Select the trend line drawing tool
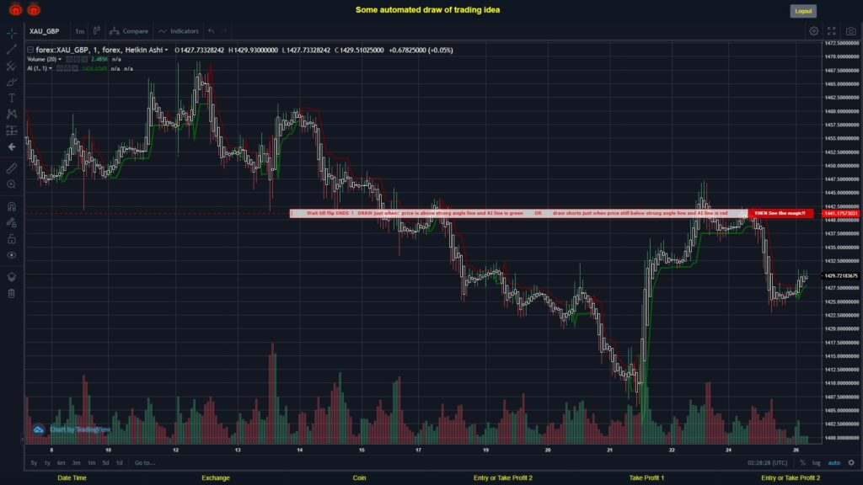Image resolution: width=863 pixels, height=485 pixels. tap(12, 50)
